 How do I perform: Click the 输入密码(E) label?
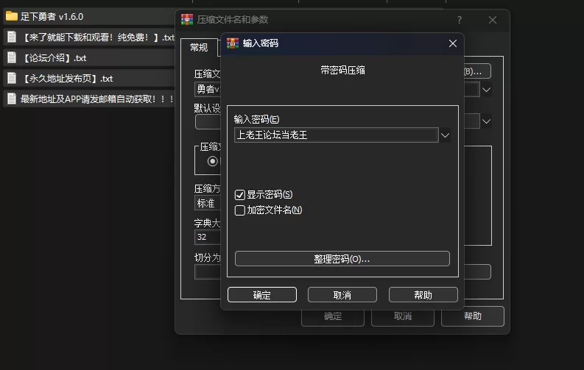tap(256, 119)
